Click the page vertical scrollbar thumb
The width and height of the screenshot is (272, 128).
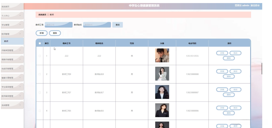262,68
